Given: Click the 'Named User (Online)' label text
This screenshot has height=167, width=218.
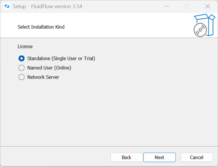Looking at the screenshot, I should click(49, 68).
